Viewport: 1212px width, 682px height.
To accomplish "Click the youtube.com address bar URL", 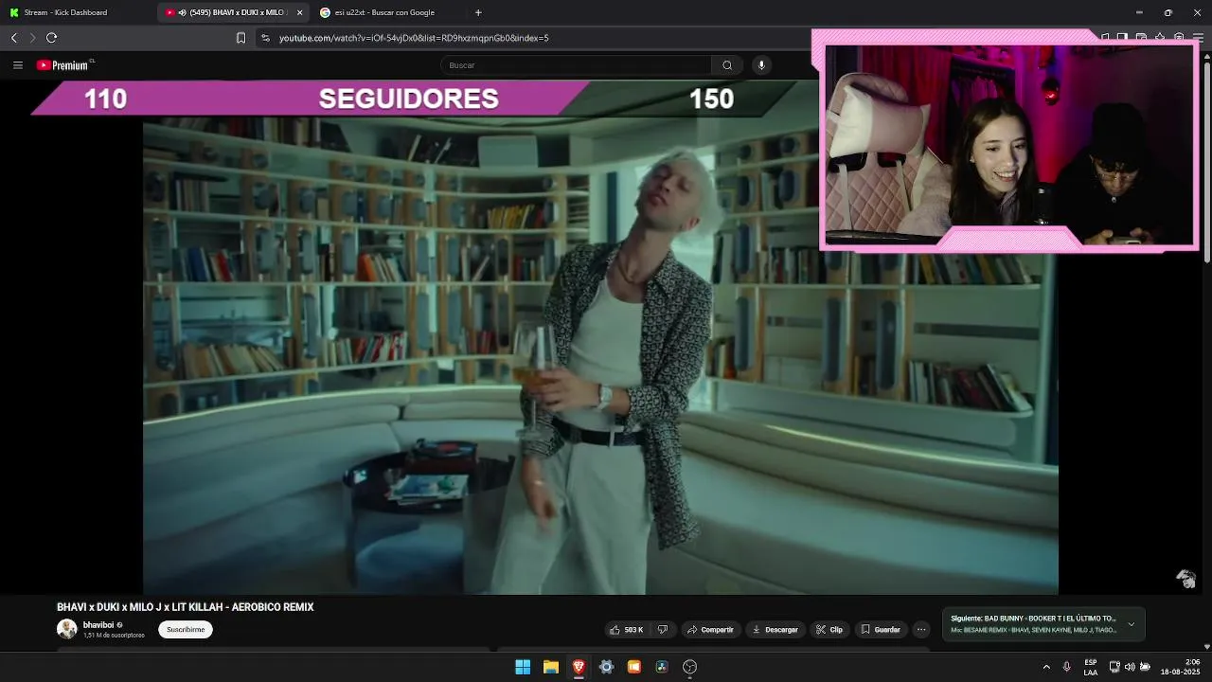I will [414, 38].
